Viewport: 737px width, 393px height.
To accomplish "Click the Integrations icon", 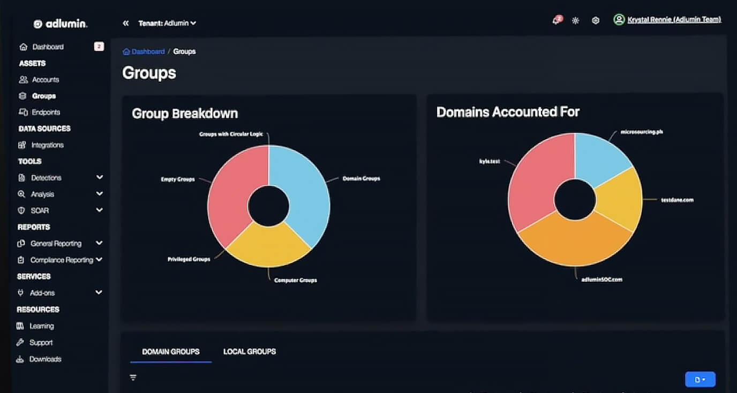I will tap(22, 145).
